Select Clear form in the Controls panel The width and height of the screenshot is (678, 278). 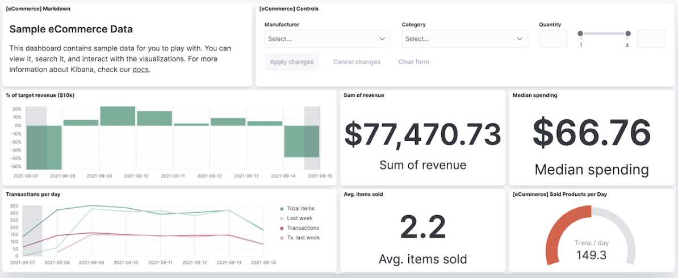413,62
